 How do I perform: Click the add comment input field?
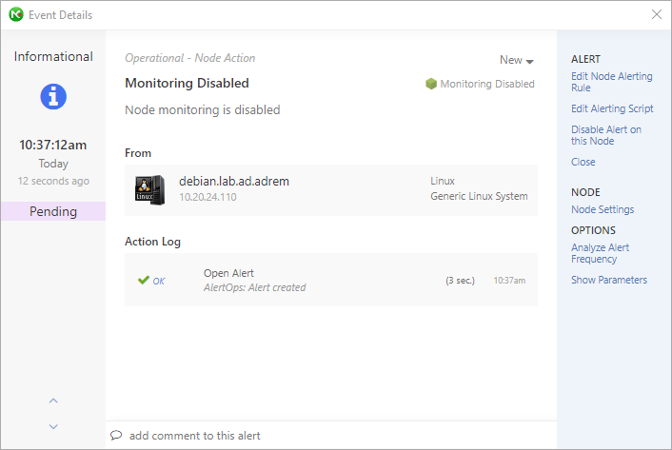(331, 436)
